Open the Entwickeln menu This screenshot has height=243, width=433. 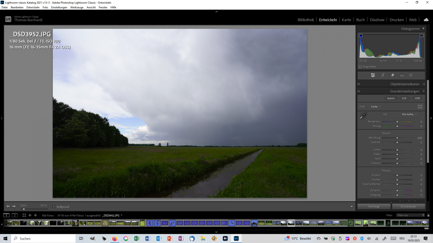[33, 7]
